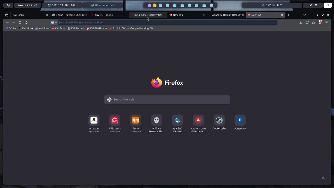This screenshot has width=334, height=188.
Task: Open the Downloads panel icon
Action: (x=301, y=22)
